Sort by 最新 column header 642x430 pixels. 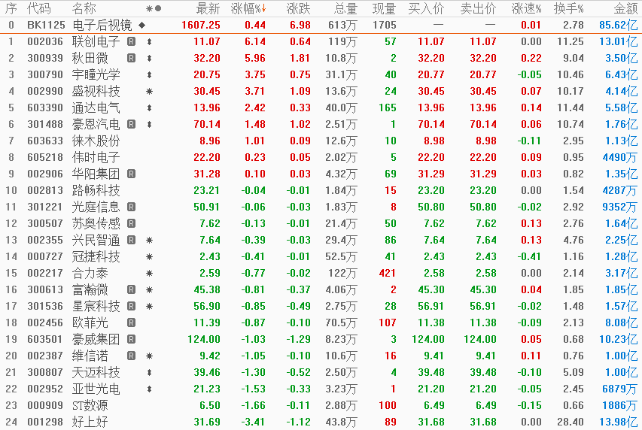(x=208, y=8)
